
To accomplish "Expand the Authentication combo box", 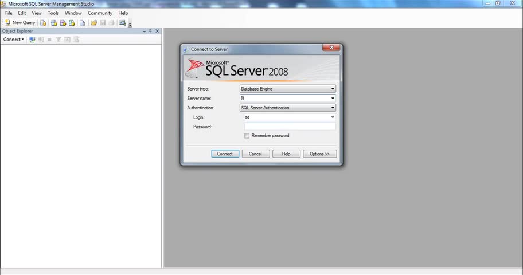I will (x=287, y=108).
